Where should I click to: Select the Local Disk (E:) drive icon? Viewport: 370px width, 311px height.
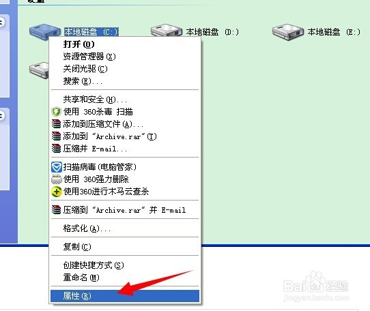pyautogui.click(x=287, y=32)
